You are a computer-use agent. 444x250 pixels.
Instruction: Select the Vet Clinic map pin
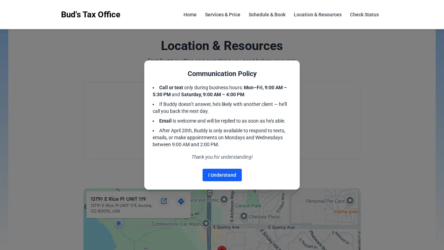click(224, 199)
